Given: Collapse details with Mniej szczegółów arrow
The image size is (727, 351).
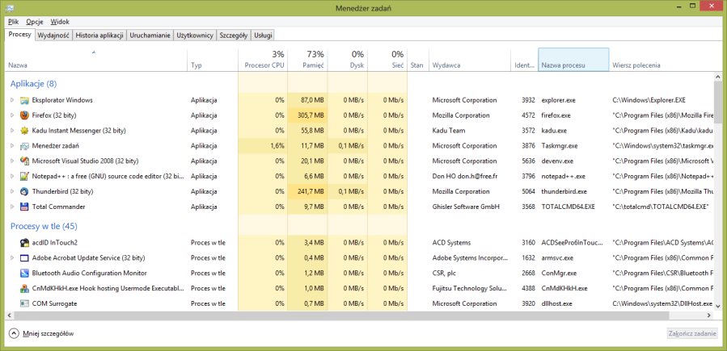Looking at the screenshot, I should [14, 333].
